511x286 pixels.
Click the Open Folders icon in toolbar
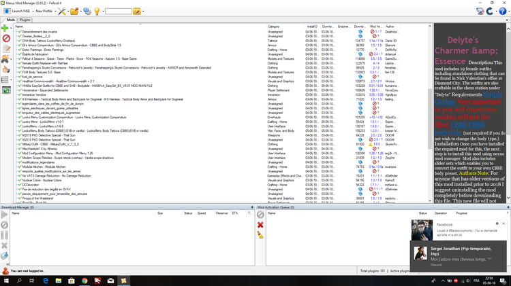click(74, 12)
